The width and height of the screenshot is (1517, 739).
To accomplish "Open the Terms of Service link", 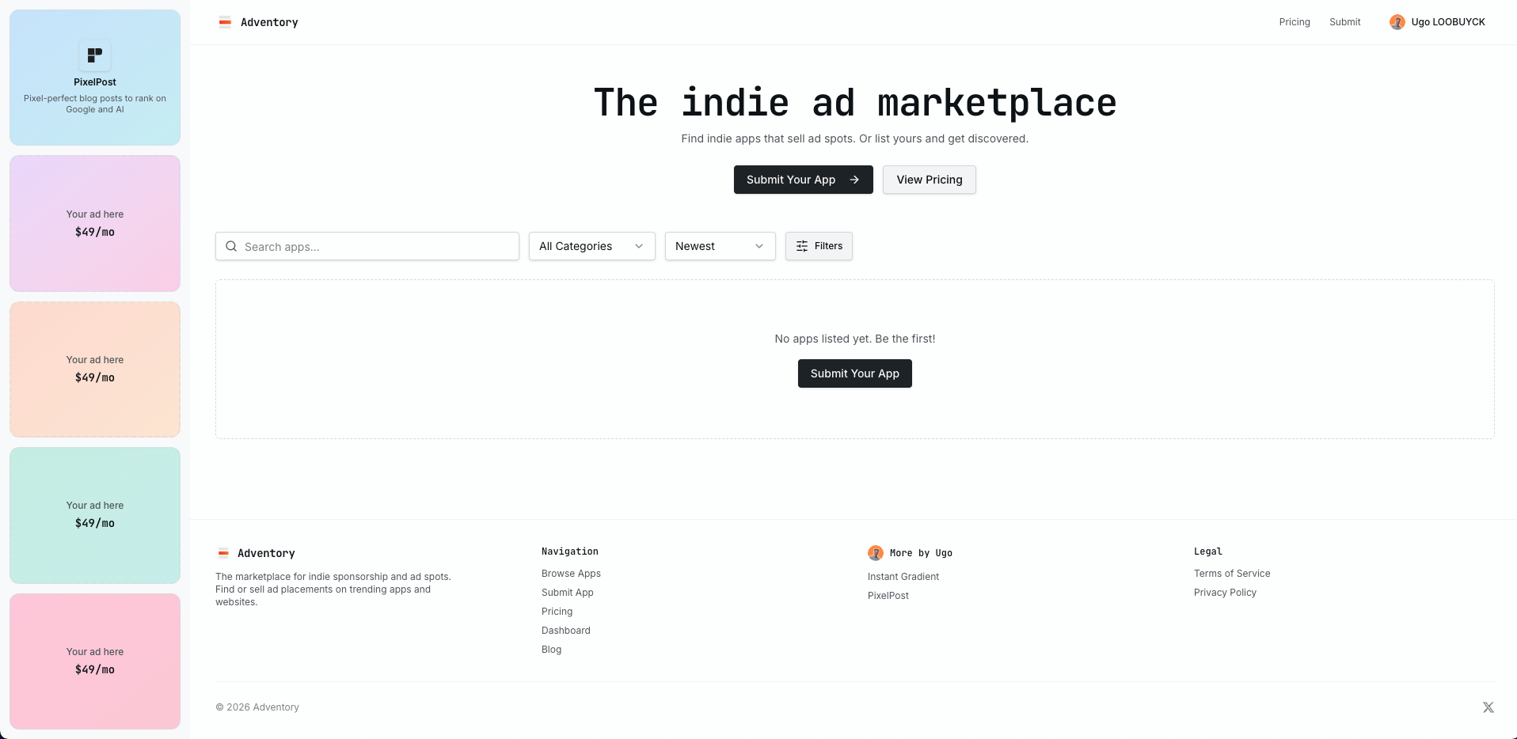I will (x=1231, y=574).
